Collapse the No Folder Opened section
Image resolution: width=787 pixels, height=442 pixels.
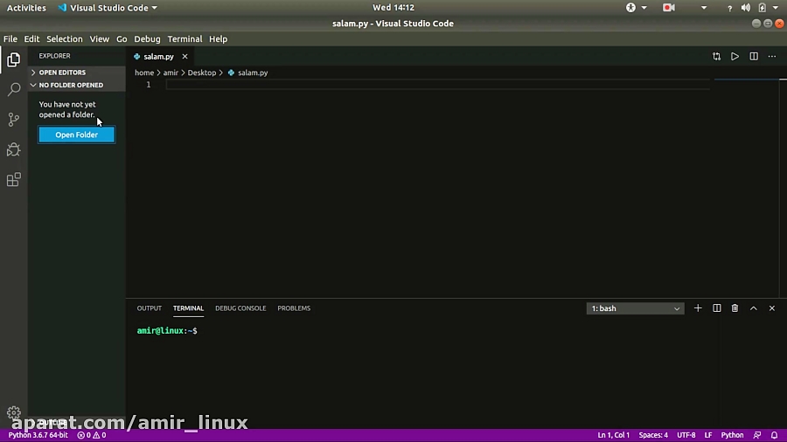click(x=70, y=85)
